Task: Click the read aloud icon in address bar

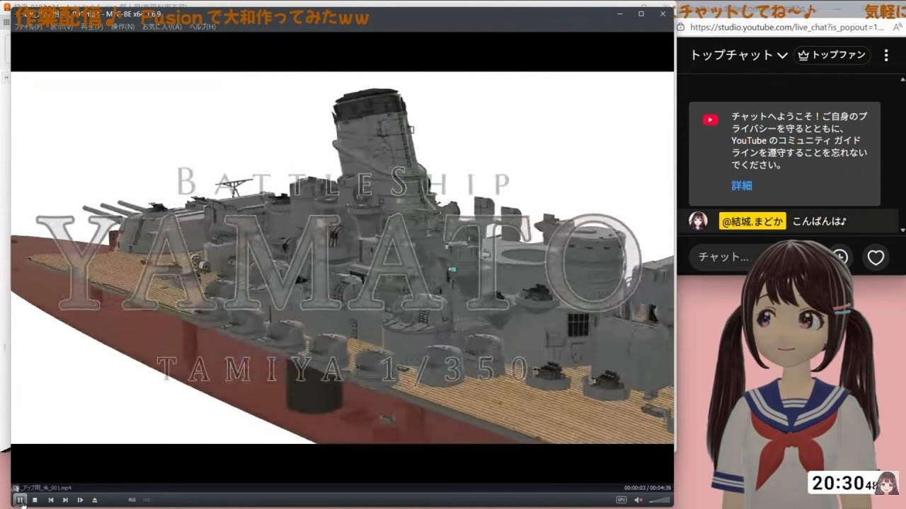Action: 897,27
